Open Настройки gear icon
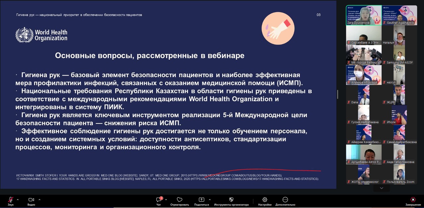424x208 pixels. pyautogui.click(x=265, y=200)
